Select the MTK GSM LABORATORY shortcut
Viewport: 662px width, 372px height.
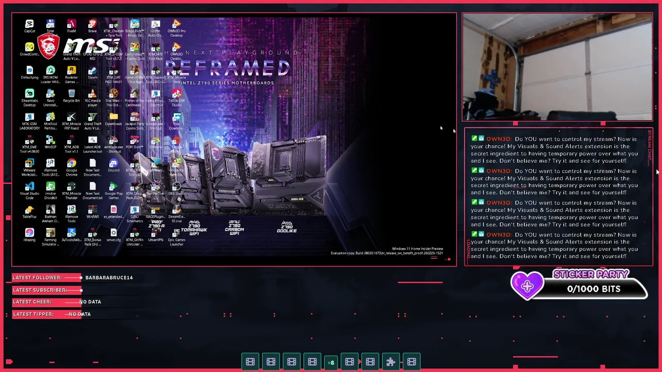coord(29,121)
